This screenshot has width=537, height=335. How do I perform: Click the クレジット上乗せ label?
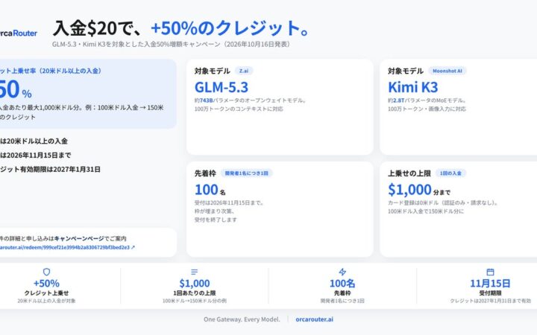46,293
